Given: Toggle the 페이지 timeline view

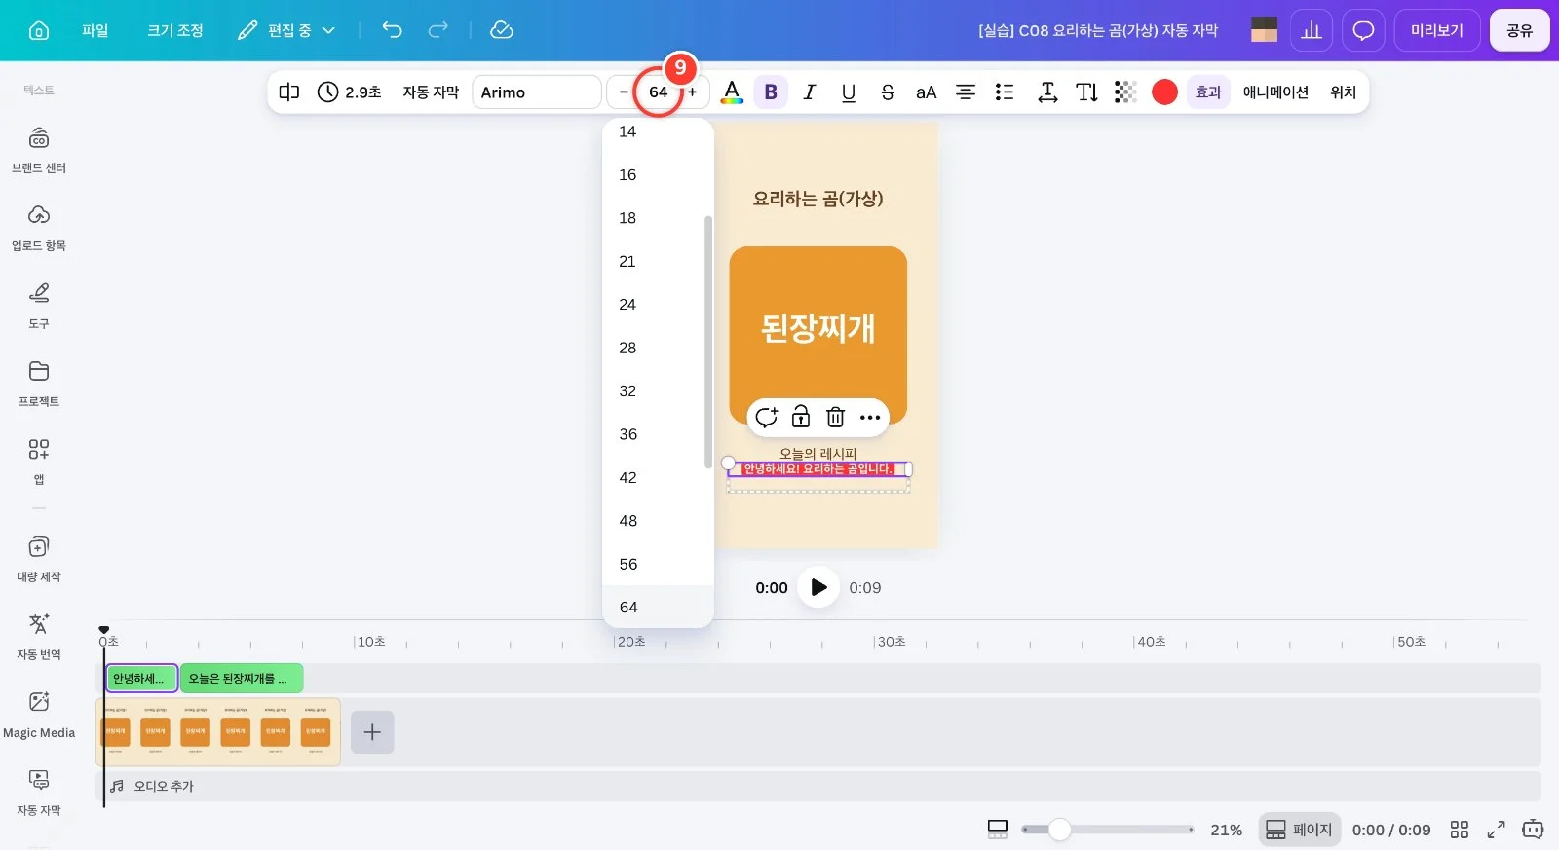Looking at the screenshot, I should pos(1299,830).
